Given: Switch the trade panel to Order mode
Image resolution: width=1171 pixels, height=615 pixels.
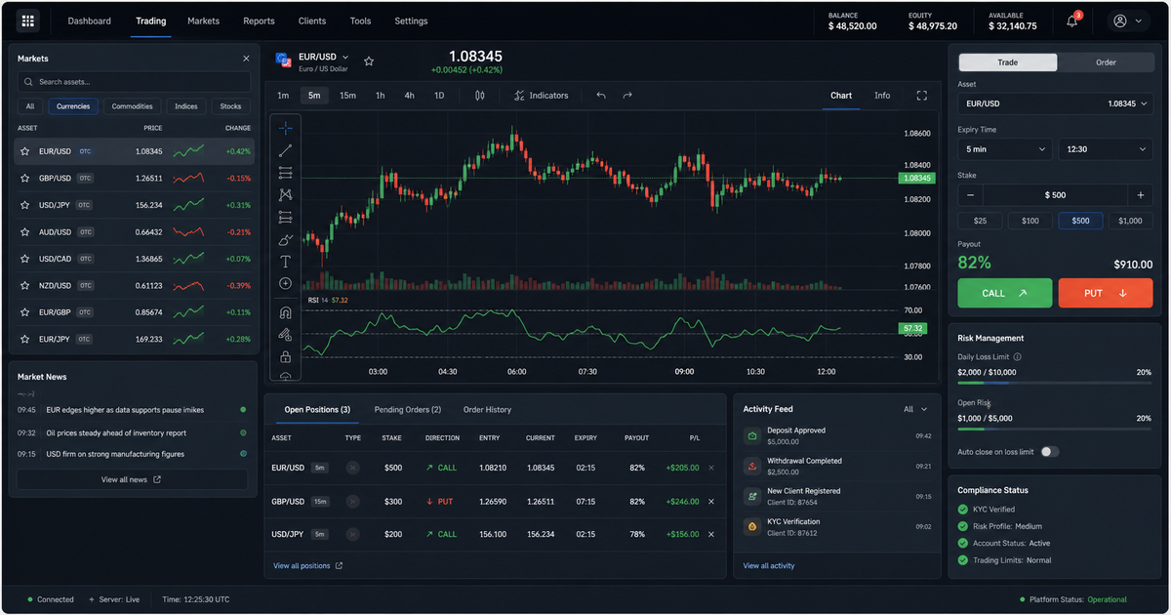Looking at the screenshot, I should point(1106,62).
